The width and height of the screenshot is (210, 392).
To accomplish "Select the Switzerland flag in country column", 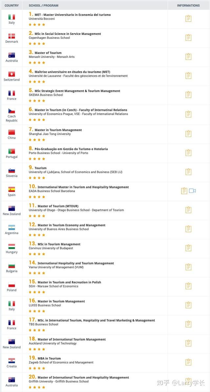I will coord(11,74).
